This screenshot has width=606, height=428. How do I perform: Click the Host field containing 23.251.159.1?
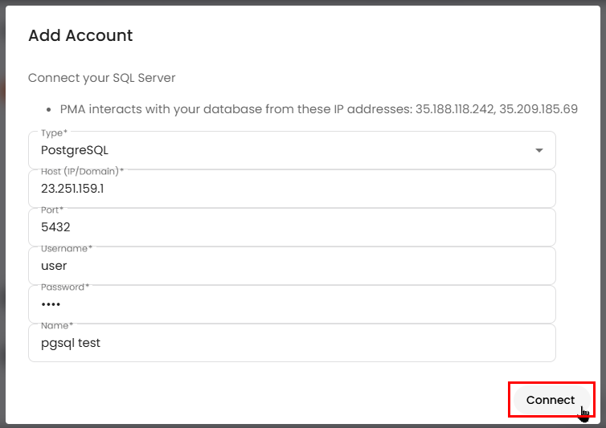tap(291, 189)
